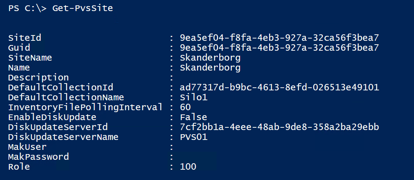The height and width of the screenshot is (180, 414).
Task: Click the SiteId GUID value
Action: (279, 38)
